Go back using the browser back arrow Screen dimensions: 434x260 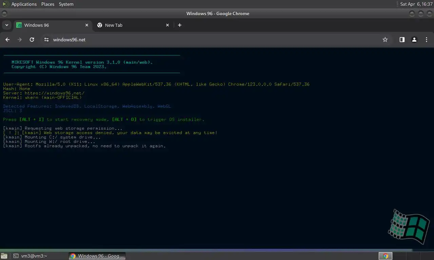(x=7, y=40)
